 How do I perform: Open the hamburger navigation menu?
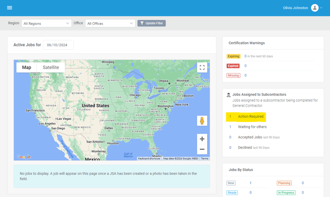point(10,8)
